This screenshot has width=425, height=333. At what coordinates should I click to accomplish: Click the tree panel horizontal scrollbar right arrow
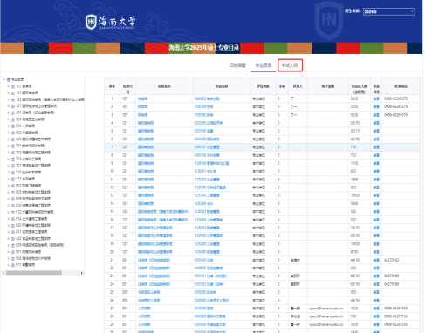click(x=82, y=273)
